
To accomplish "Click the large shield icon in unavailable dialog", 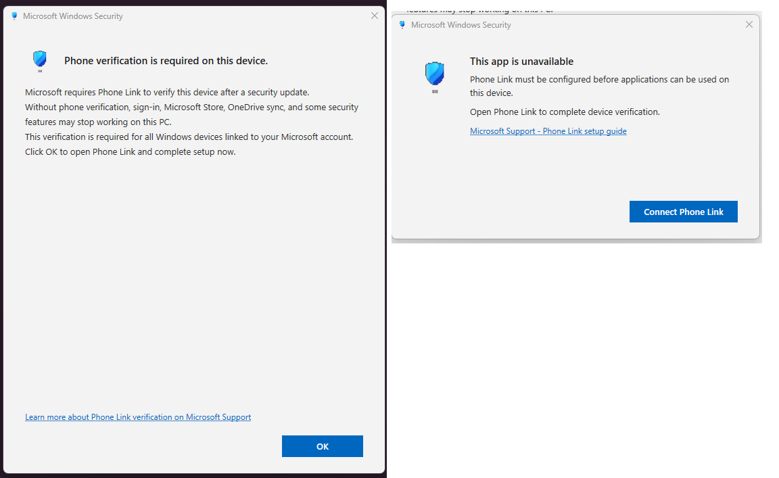I will (435, 77).
